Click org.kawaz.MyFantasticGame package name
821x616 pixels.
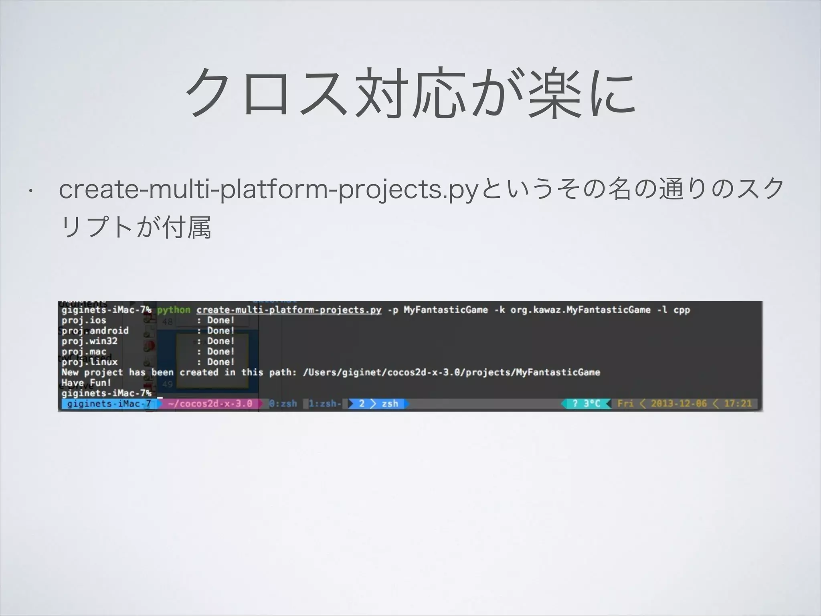580,310
